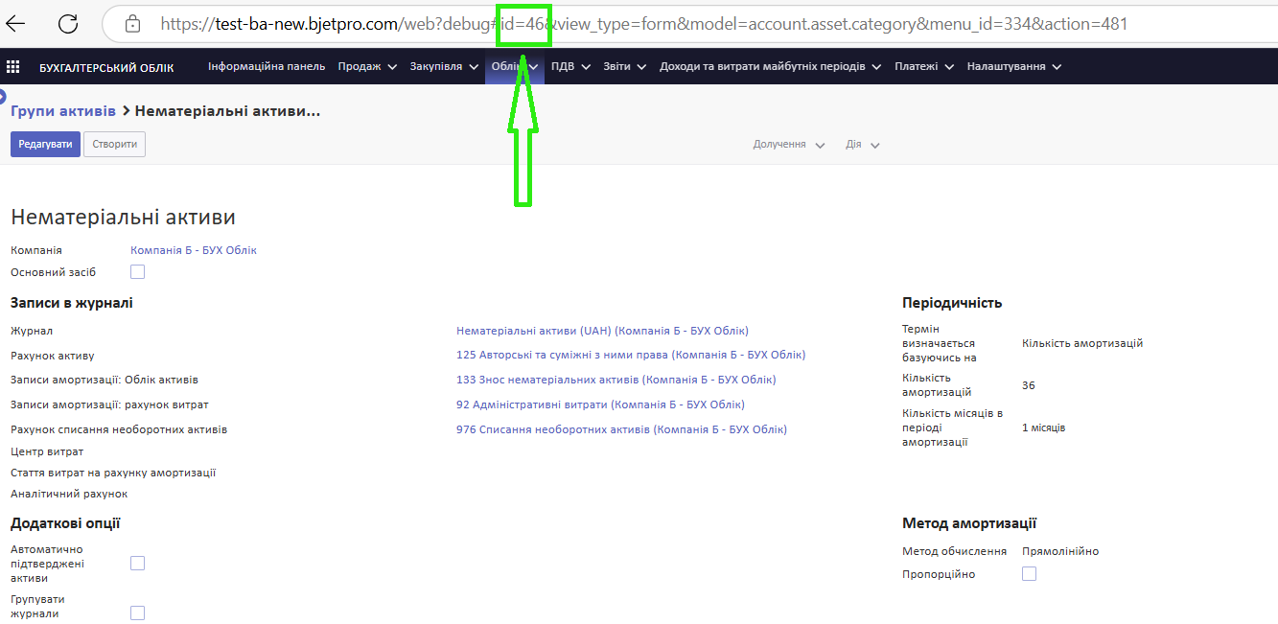This screenshot has width=1278, height=624.
Task: Open account 92 Адміністративні витрати
Action: [x=600, y=404]
